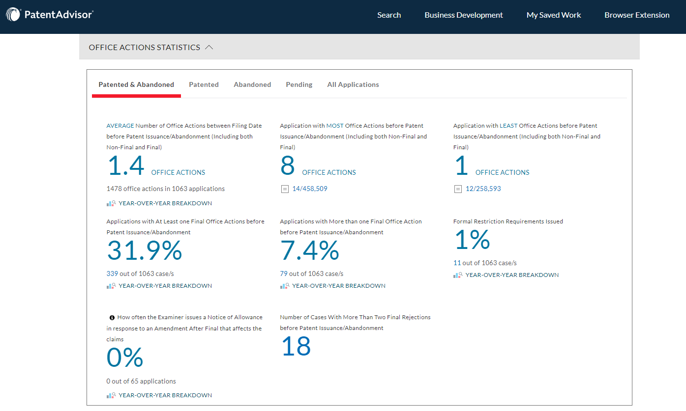
Task: Click chart icon under 0 out of 65 applications
Action: (111, 395)
